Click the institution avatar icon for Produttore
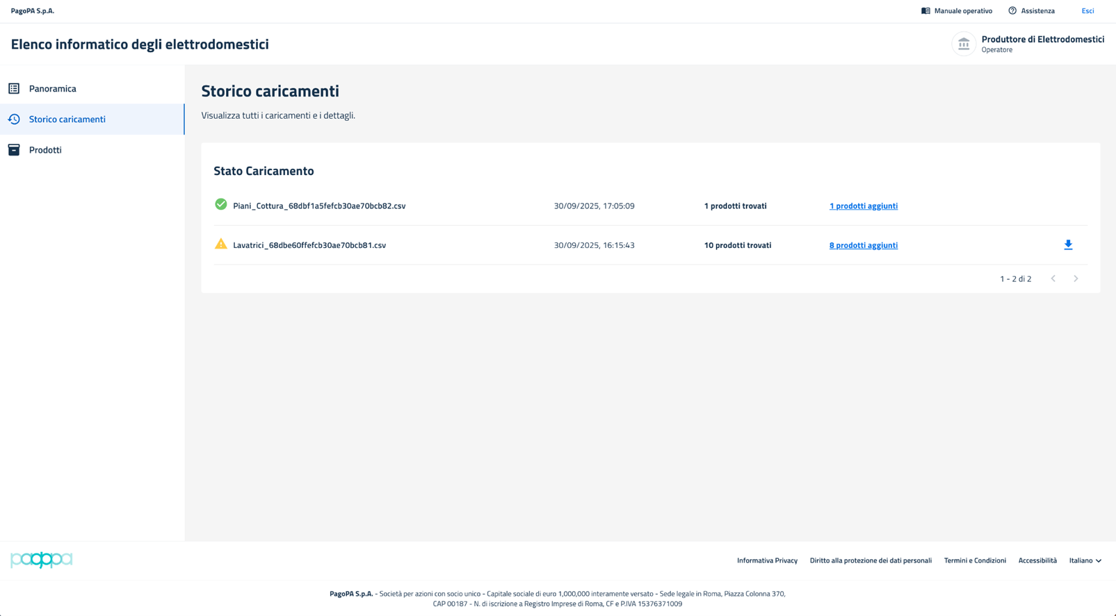This screenshot has height=616, width=1116. pos(964,44)
